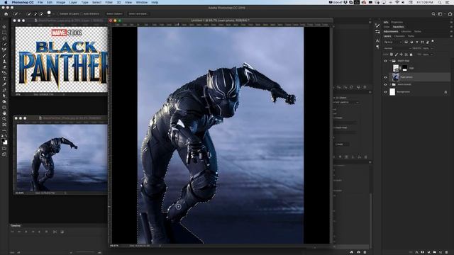Select the Clone Stamp tool

tap(4, 62)
